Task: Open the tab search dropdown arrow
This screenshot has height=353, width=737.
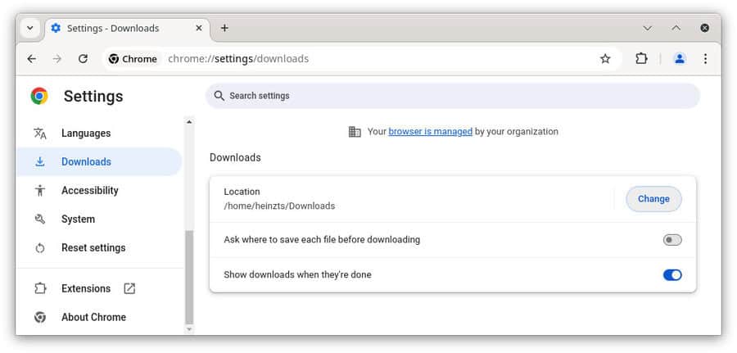Action: [30, 28]
